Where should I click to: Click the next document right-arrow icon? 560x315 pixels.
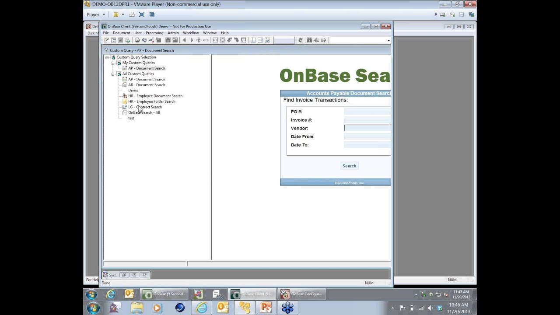(192, 40)
